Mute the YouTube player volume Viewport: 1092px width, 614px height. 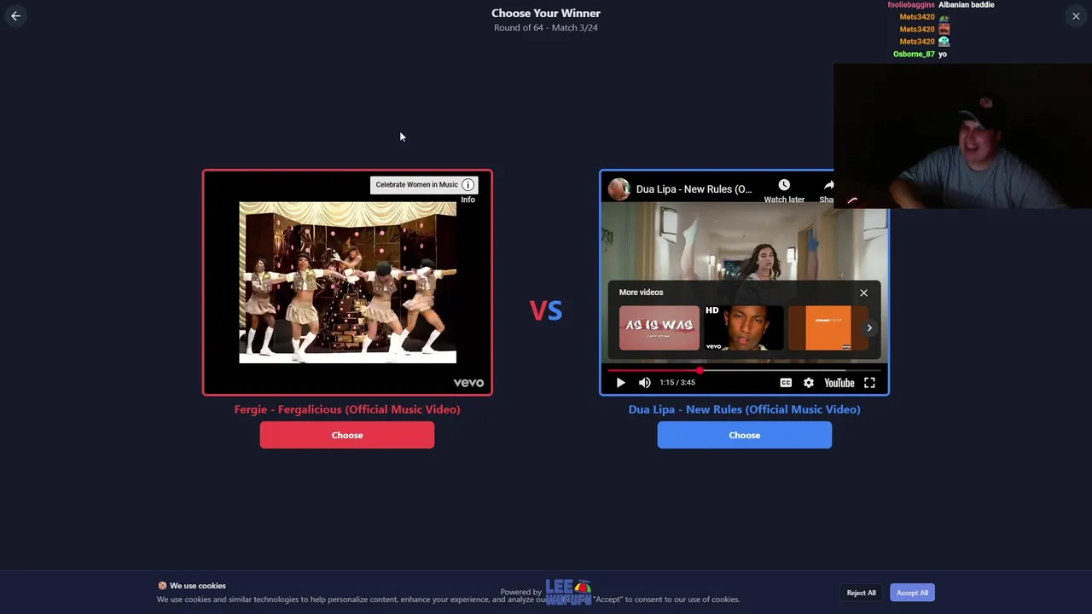pos(645,383)
